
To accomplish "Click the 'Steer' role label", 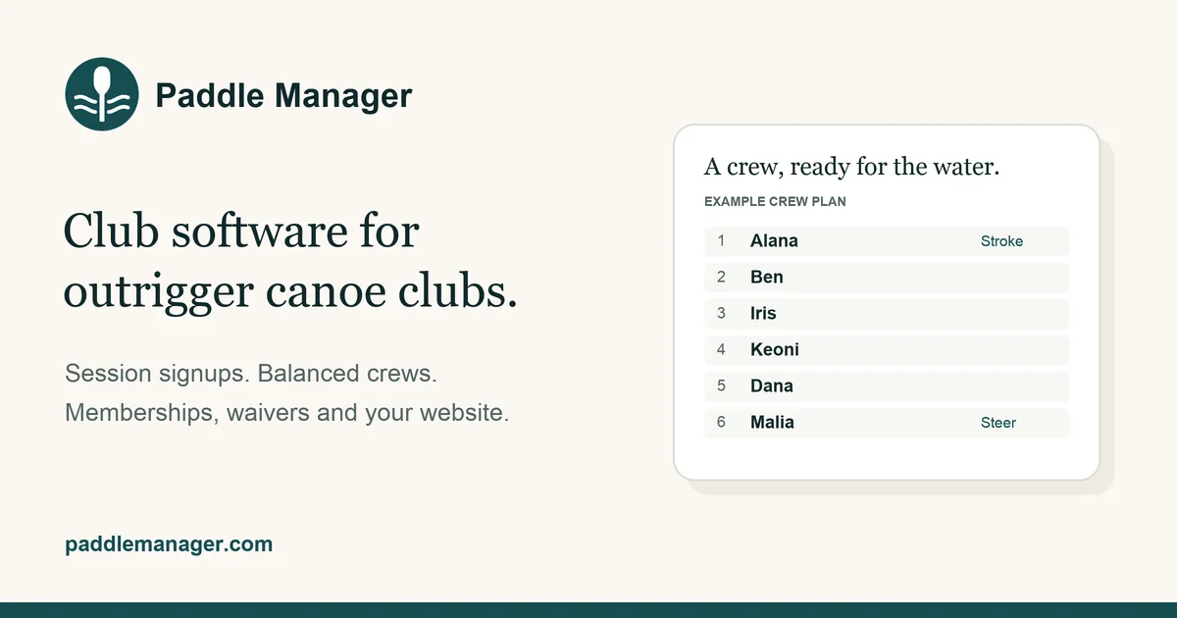I will tap(998, 423).
